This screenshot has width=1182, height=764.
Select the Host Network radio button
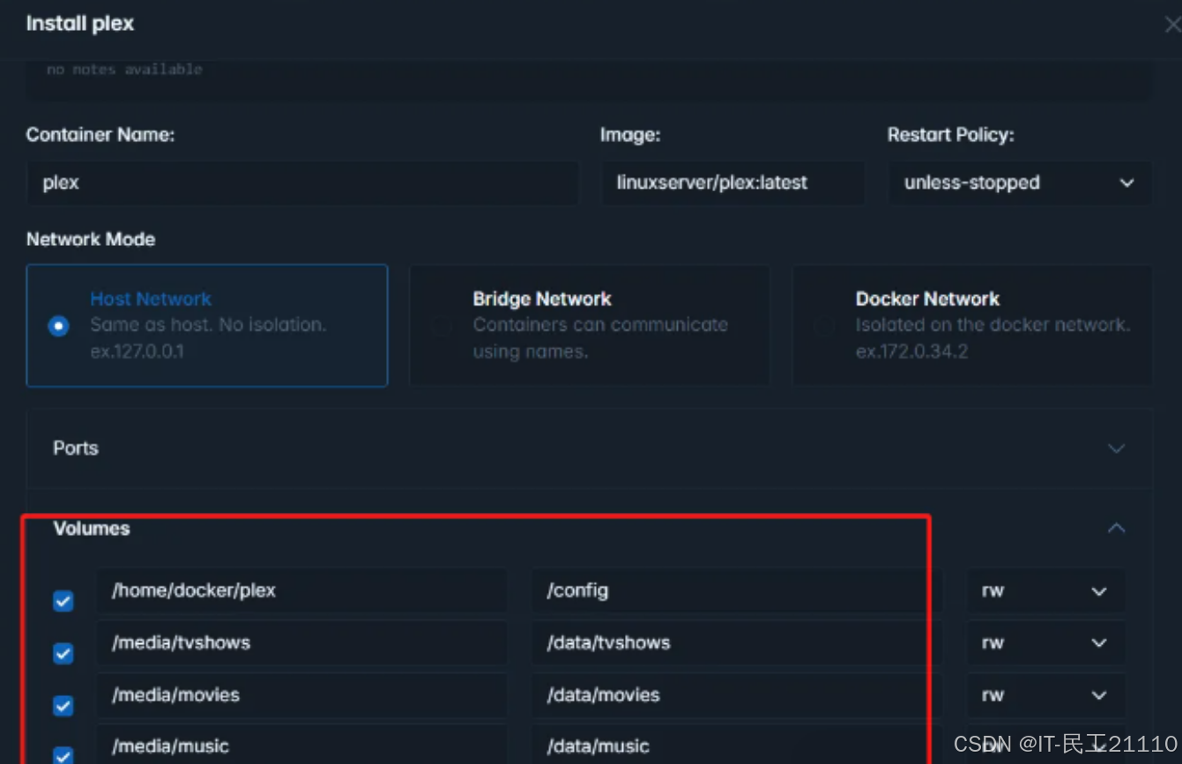click(59, 326)
